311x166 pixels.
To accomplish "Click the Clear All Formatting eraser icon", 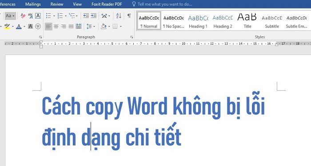I will pyautogui.click(x=23, y=16).
